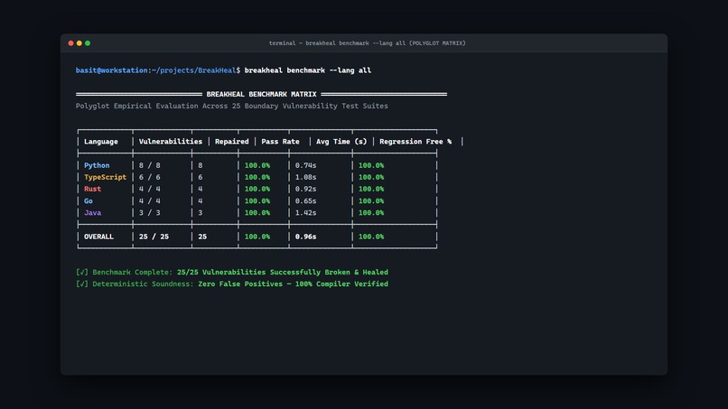Click the command 'breakheal benchmark --lang all'

pyautogui.click(x=308, y=70)
